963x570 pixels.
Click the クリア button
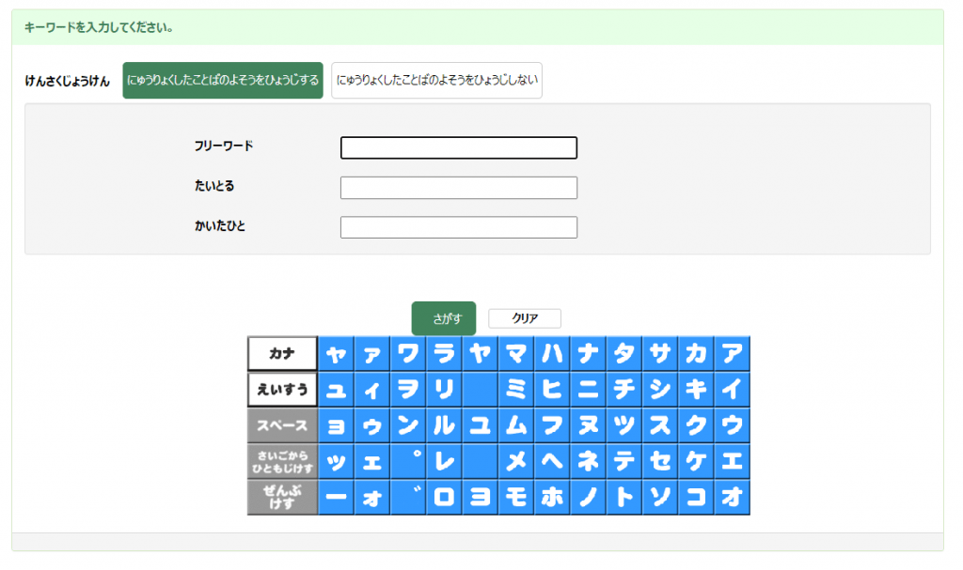[x=525, y=318]
